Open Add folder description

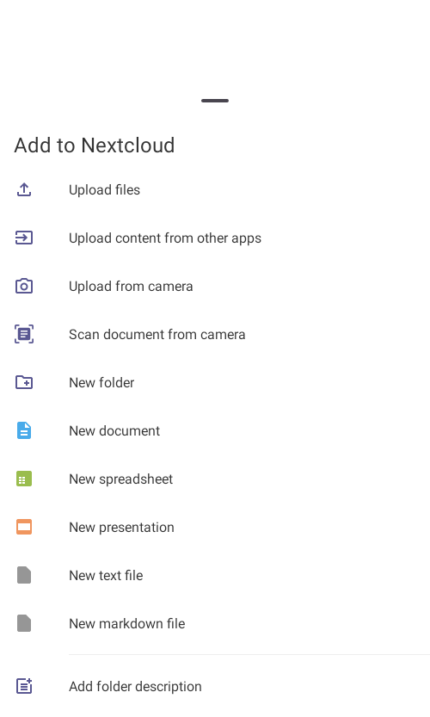pyautogui.click(x=215, y=686)
